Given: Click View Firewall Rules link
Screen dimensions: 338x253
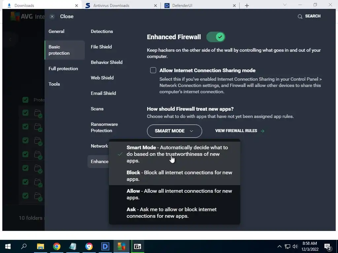Looking at the screenshot, I should [236, 131].
